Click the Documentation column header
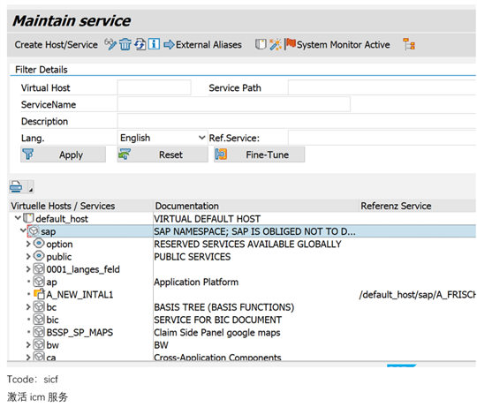 click(256, 206)
